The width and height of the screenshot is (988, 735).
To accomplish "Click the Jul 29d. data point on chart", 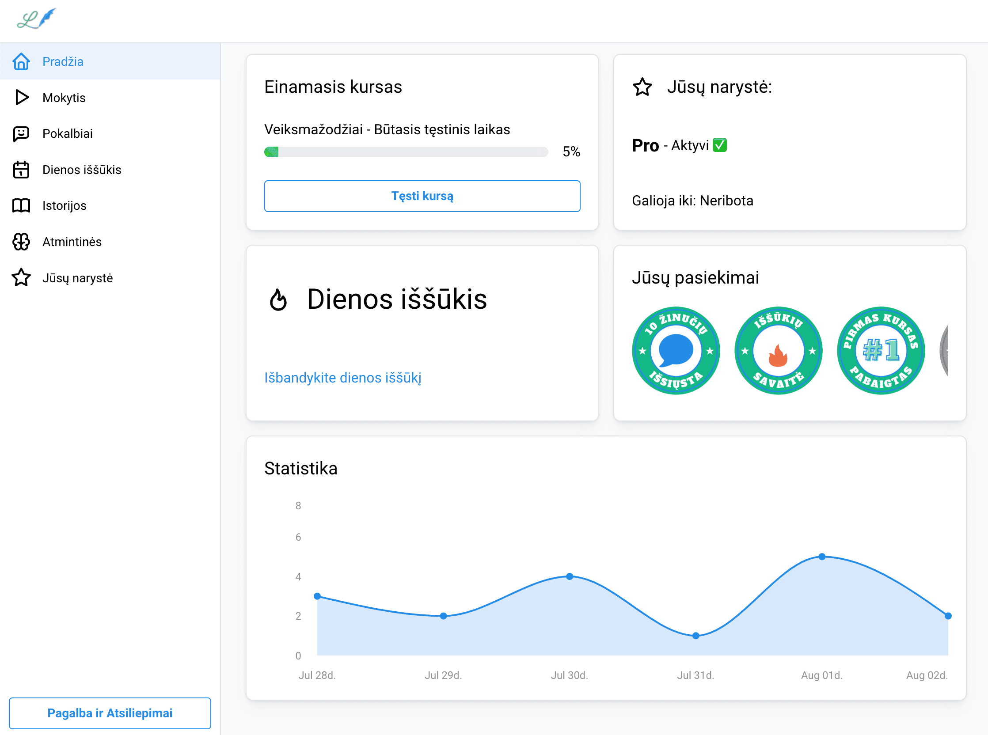I will coord(443,616).
